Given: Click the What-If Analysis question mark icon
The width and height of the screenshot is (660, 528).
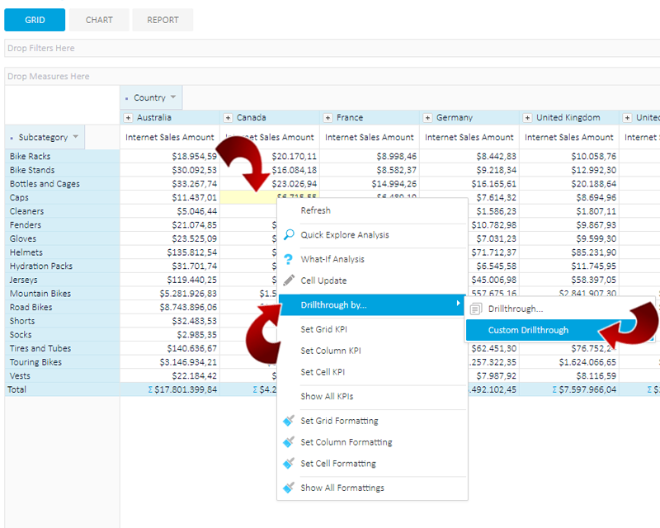Looking at the screenshot, I should (x=288, y=259).
